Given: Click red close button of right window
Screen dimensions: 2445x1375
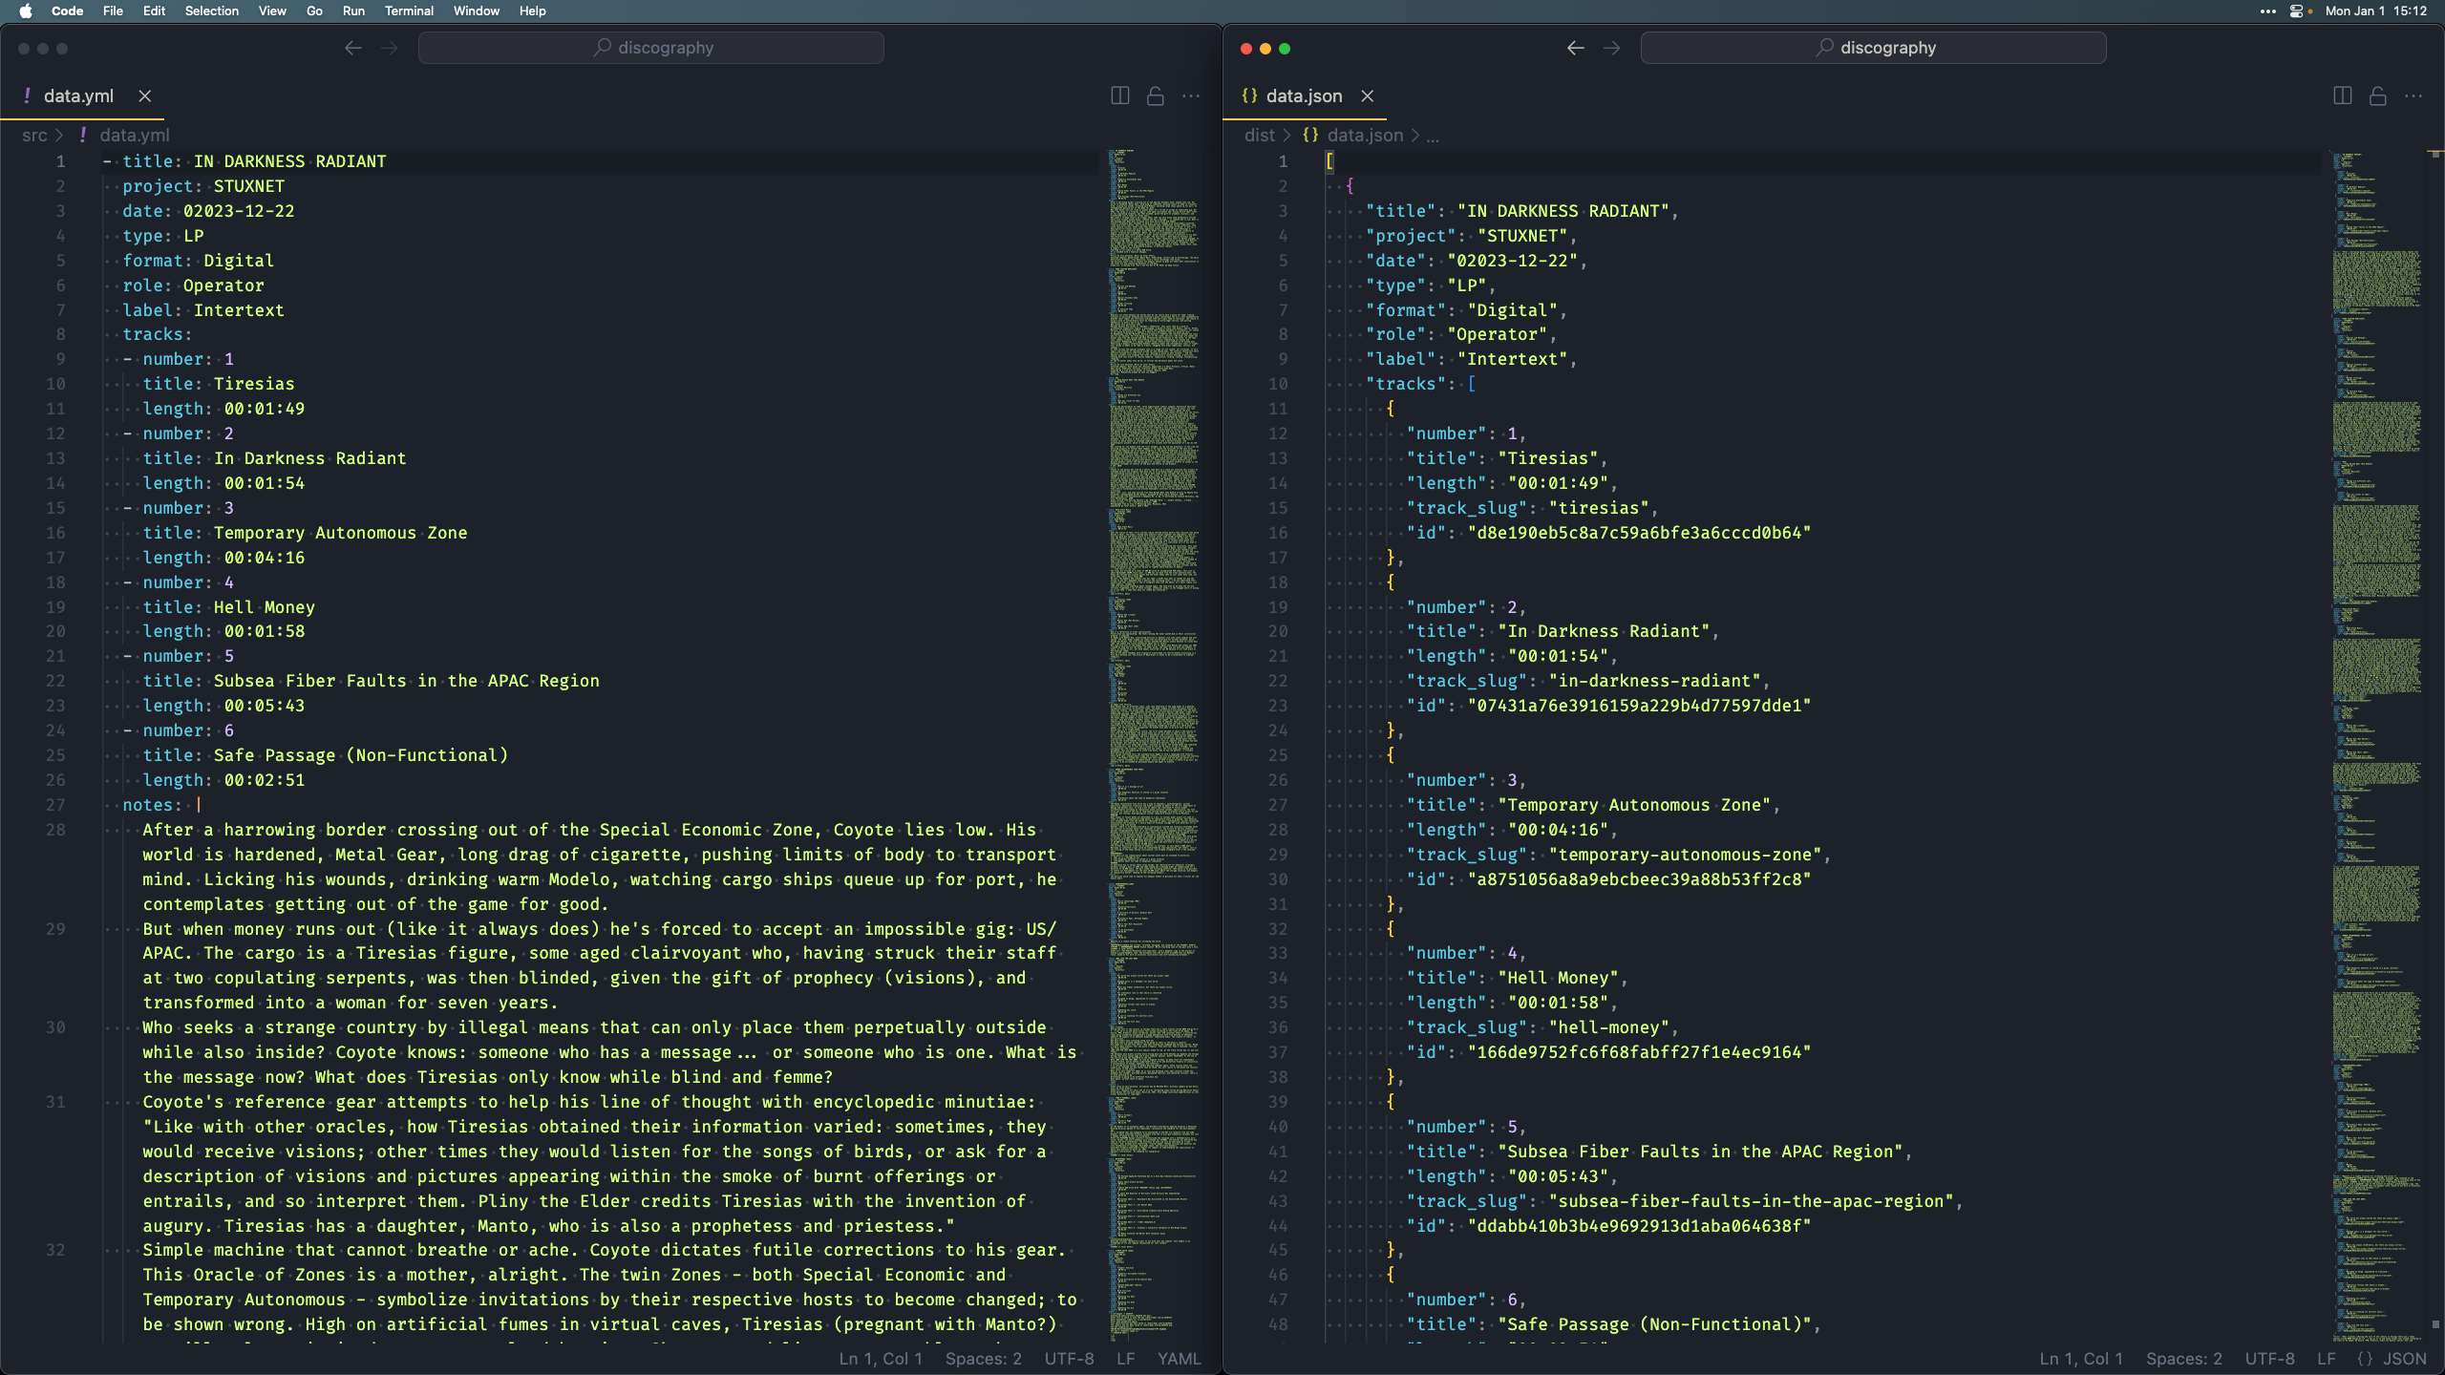Looking at the screenshot, I should coord(1245,49).
